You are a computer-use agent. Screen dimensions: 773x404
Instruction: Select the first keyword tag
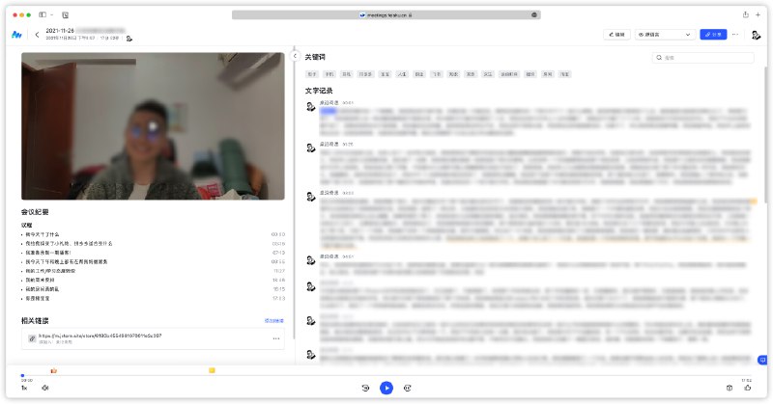[312, 74]
